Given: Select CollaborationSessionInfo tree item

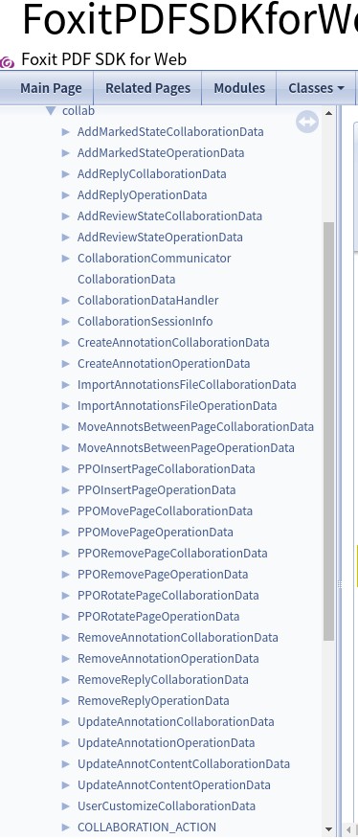Looking at the screenshot, I should coord(145,322).
